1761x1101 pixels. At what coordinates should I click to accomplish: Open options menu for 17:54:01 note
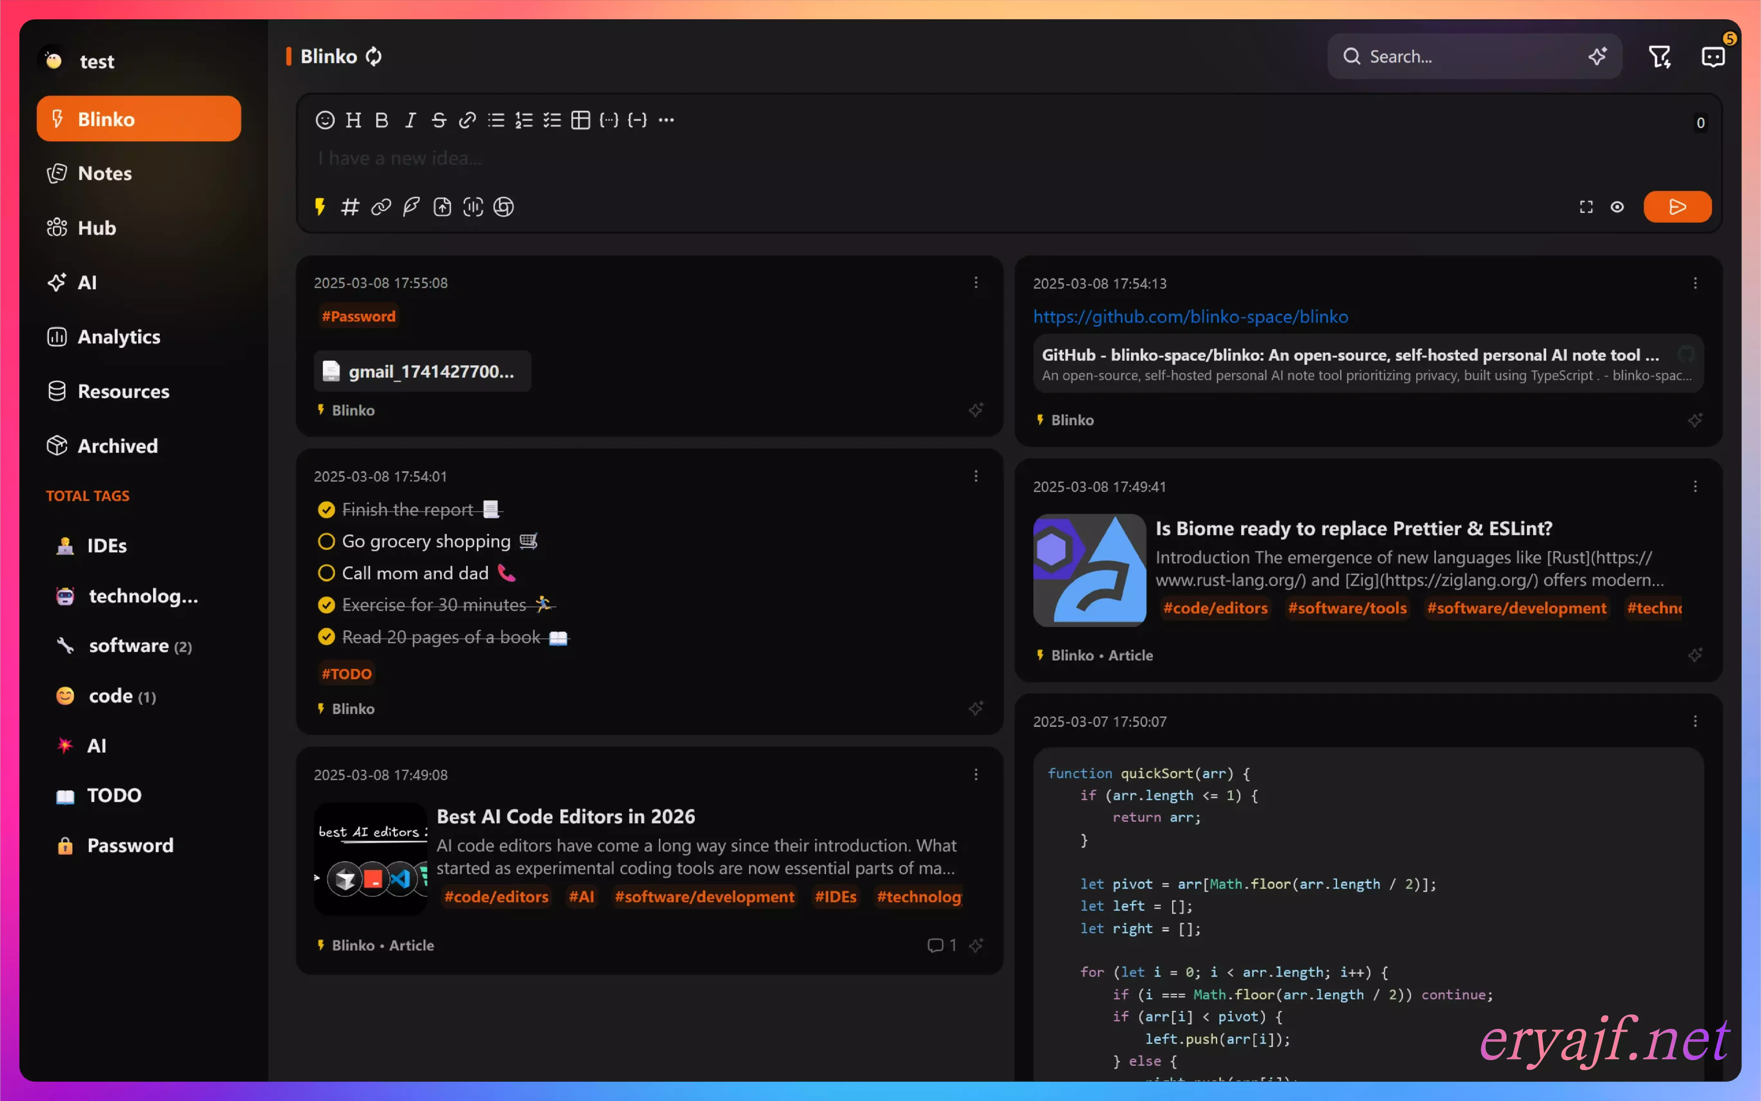point(976,476)
